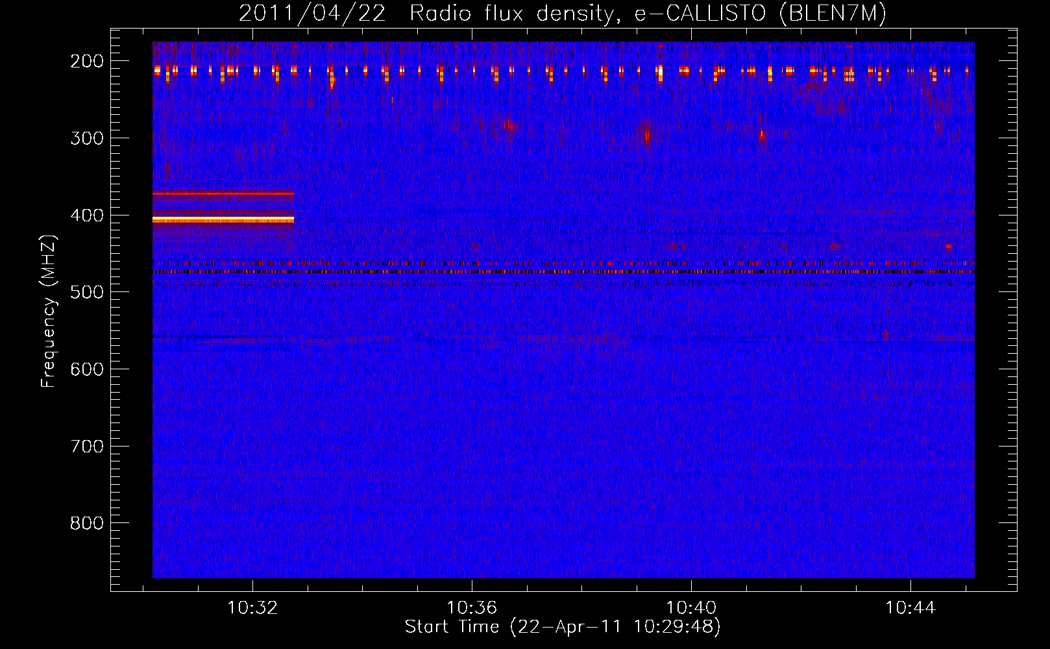Click the 400 frequency tick label

click(x=87, y=215)
